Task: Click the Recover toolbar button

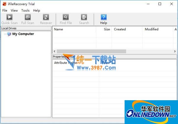Action: (x=46, y=19)
